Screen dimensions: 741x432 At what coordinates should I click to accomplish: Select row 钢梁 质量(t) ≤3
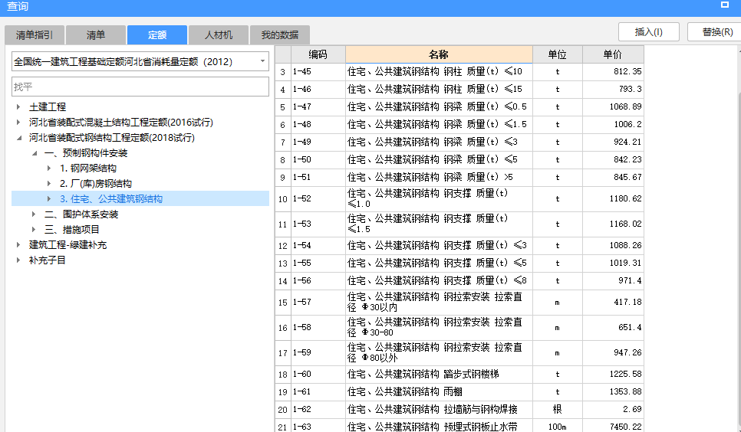pos(439,142)
